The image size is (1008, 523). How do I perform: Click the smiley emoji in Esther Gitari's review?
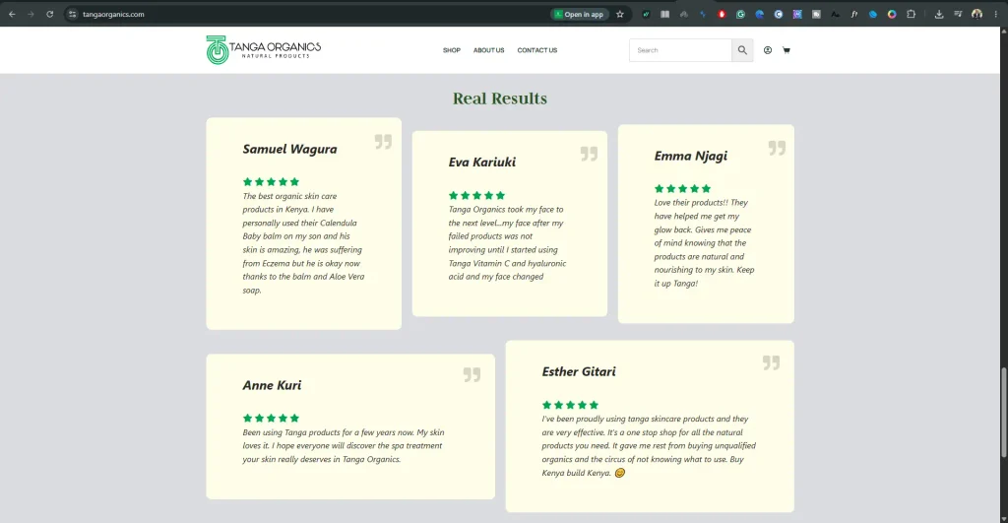coord(620,473)
